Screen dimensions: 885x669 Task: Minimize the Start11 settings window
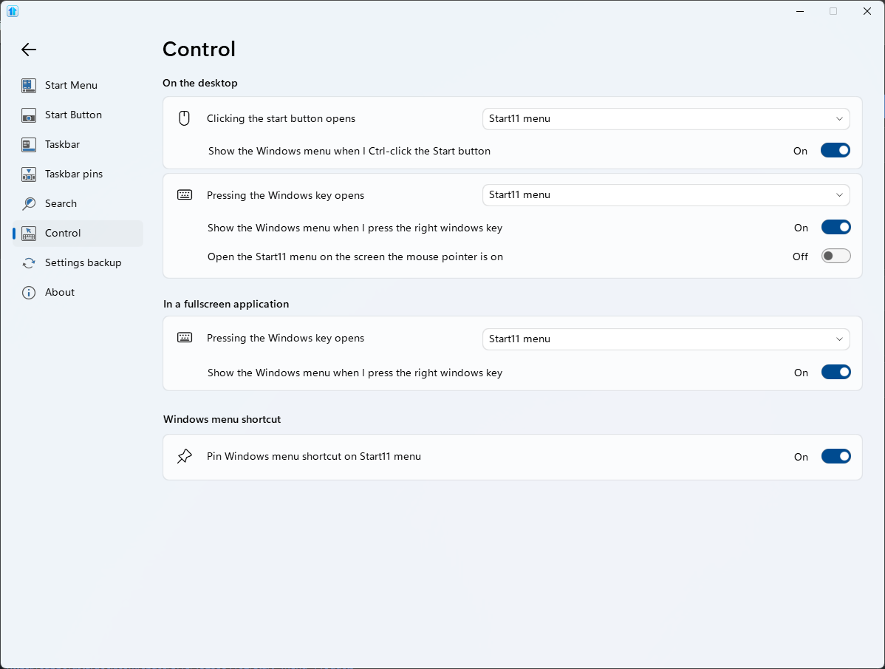(x=800, y=11)
